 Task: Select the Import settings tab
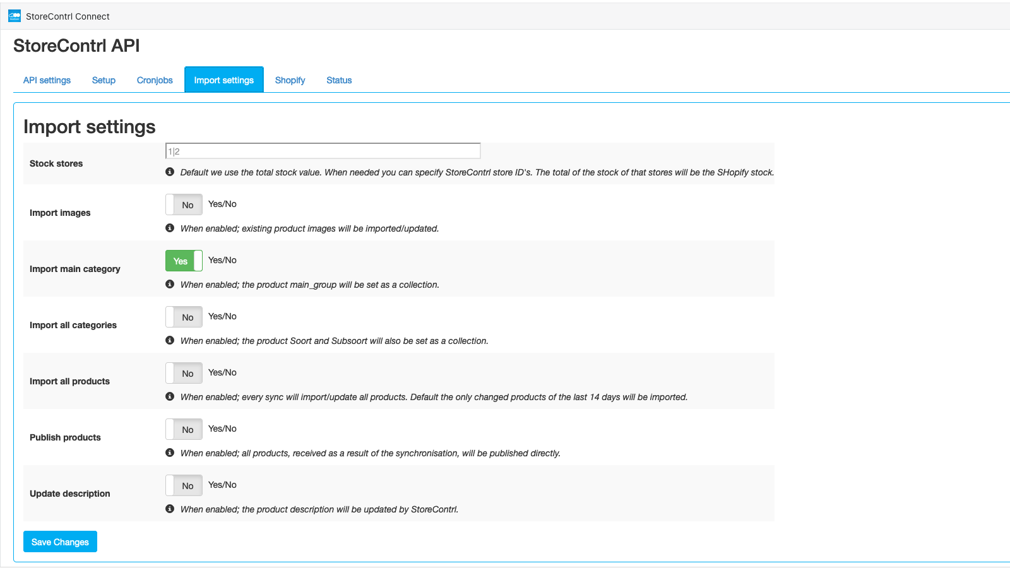coord(224,80)
